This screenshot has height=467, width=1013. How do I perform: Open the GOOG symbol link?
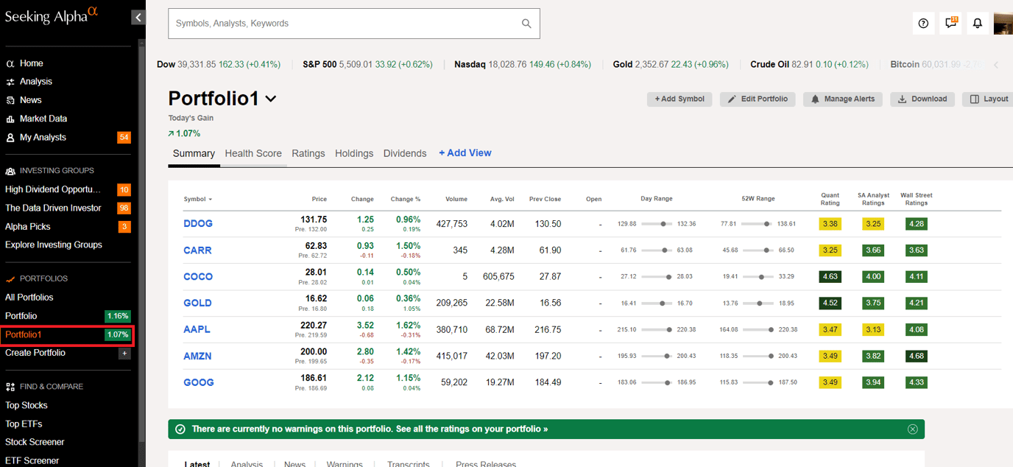(199, 382)
